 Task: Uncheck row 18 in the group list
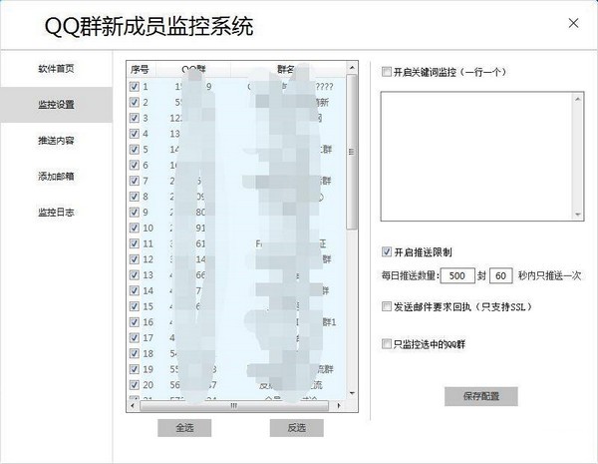click(135, 353)
